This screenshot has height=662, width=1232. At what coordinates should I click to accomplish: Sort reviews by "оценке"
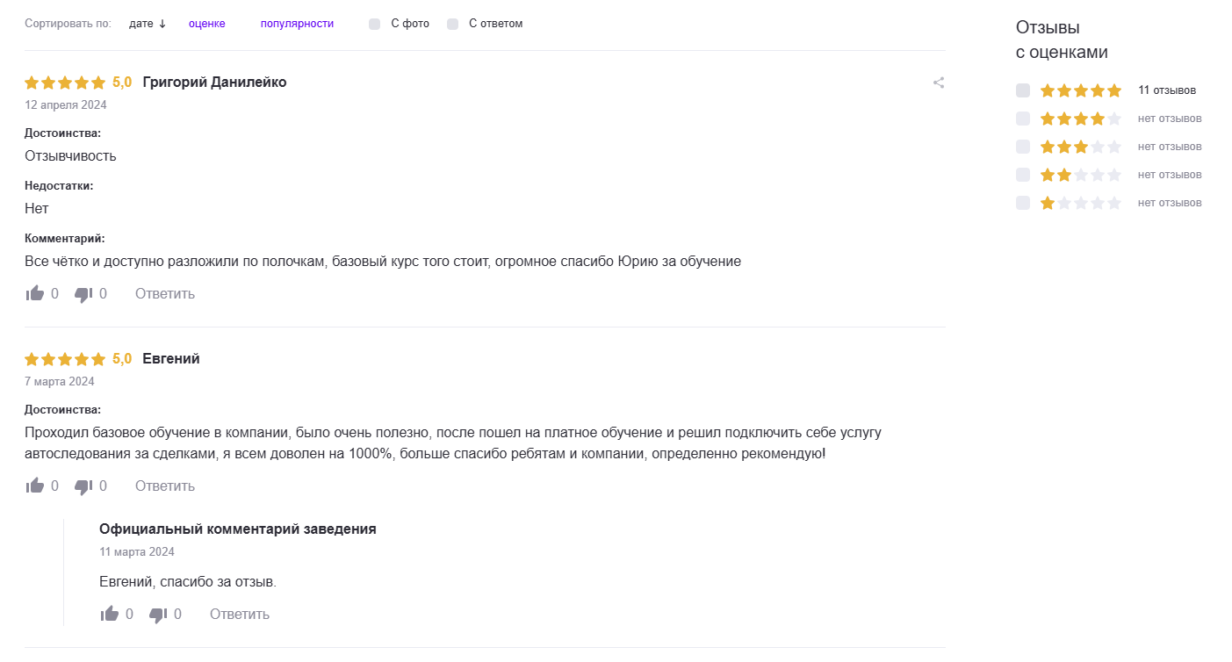click(207, 24)
